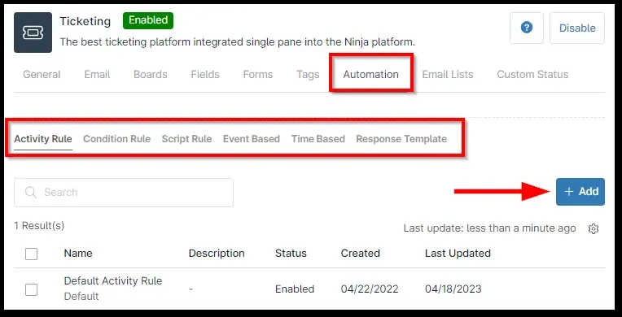Open the Response Template sub-tab
This screenshot has width=622, height=317.
pyautogui.click(x=401, y=139)
